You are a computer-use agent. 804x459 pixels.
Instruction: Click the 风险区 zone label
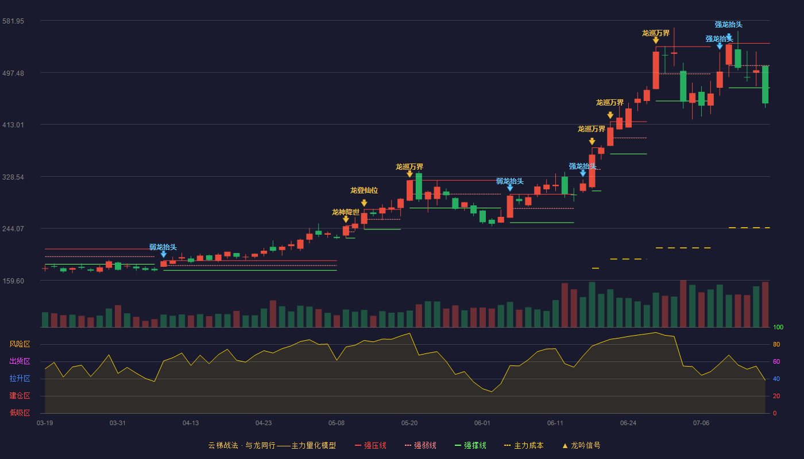pos(20,344)
